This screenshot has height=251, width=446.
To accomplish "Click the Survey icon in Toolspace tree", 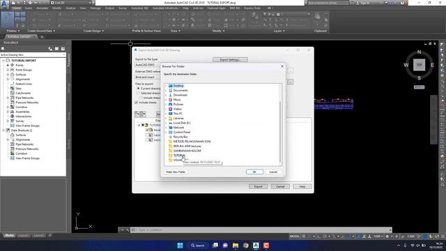I will [13, 121].
